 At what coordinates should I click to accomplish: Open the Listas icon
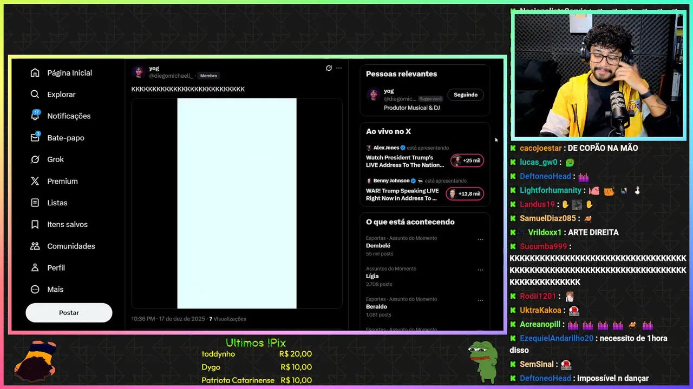(35, 203)
